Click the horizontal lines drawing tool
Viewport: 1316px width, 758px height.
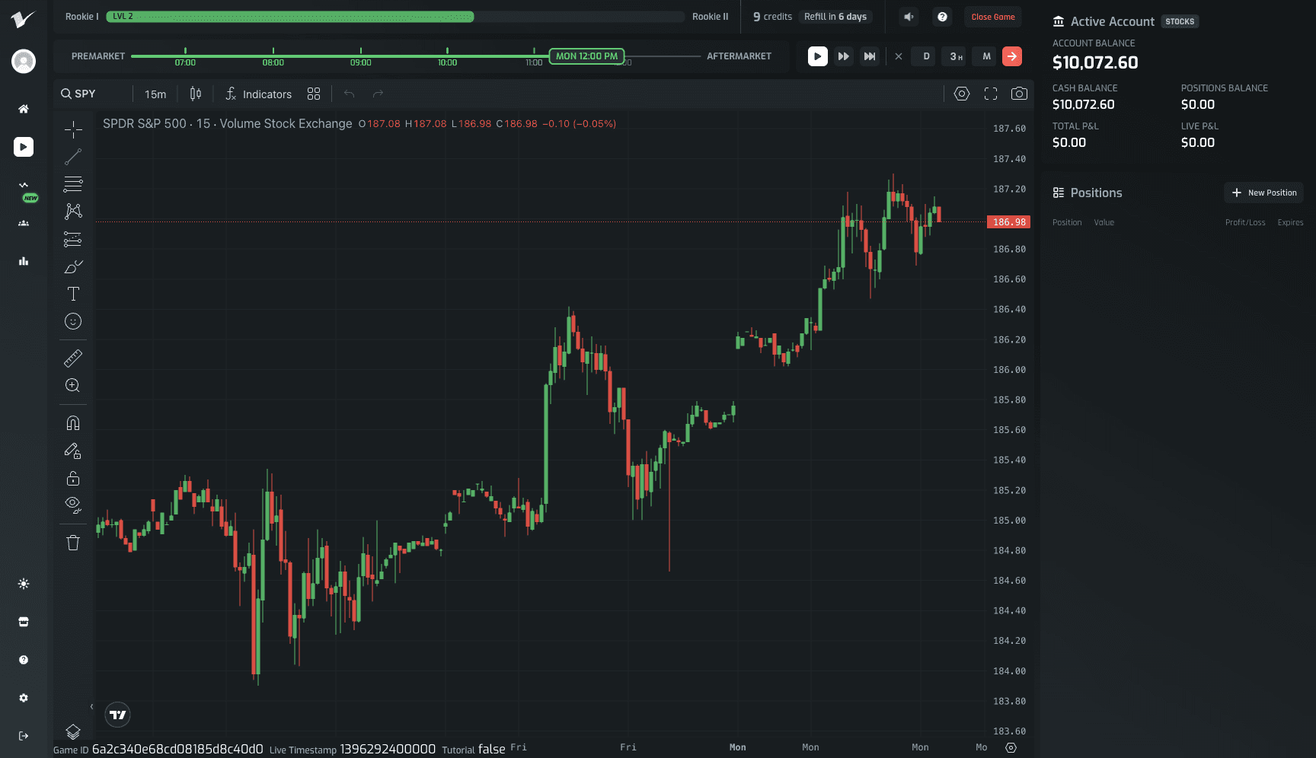(73, 184)
